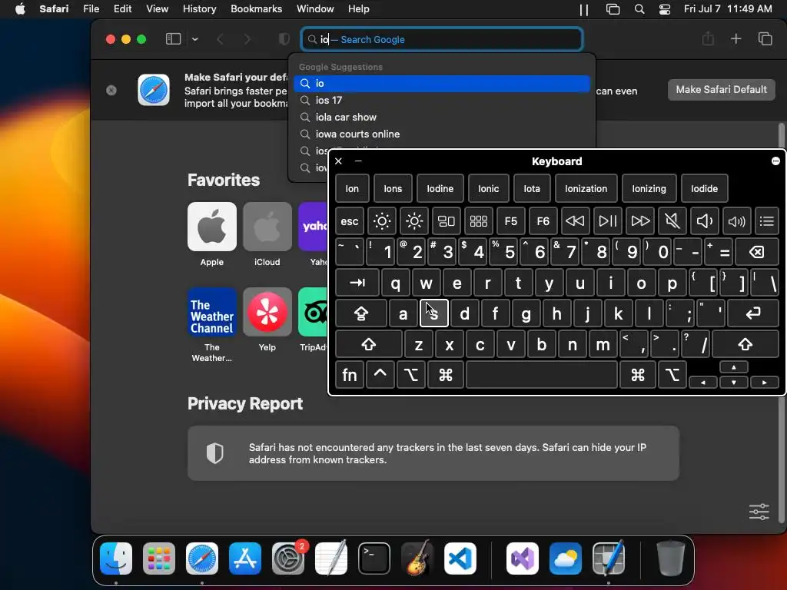Pick the 'Ion' word suggestion
The height and width of the screenshot is (590, 787).
(352, 189)
